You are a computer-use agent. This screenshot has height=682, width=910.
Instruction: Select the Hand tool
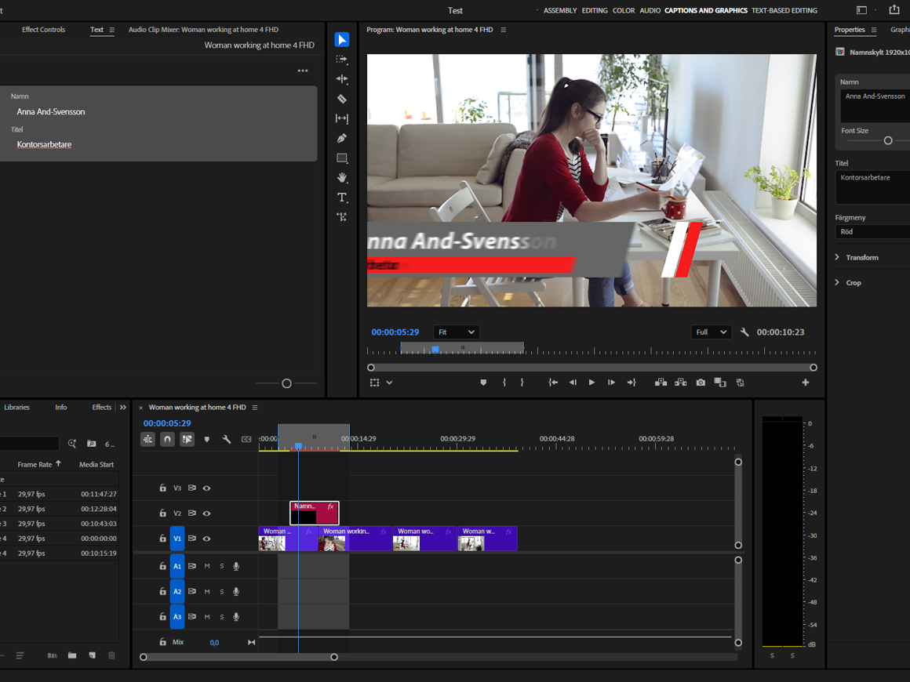[x=342, y=178]
